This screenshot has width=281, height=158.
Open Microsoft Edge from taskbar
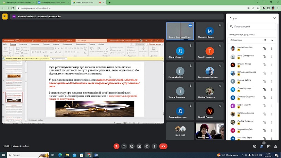[60, 155]
